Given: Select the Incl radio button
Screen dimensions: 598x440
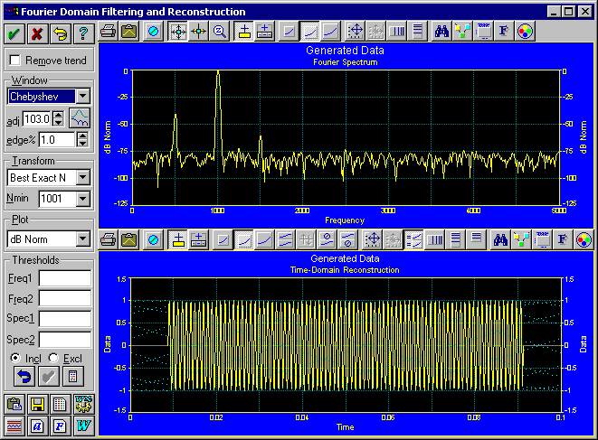Looking at the screenshot, I should tap(15, 358).
